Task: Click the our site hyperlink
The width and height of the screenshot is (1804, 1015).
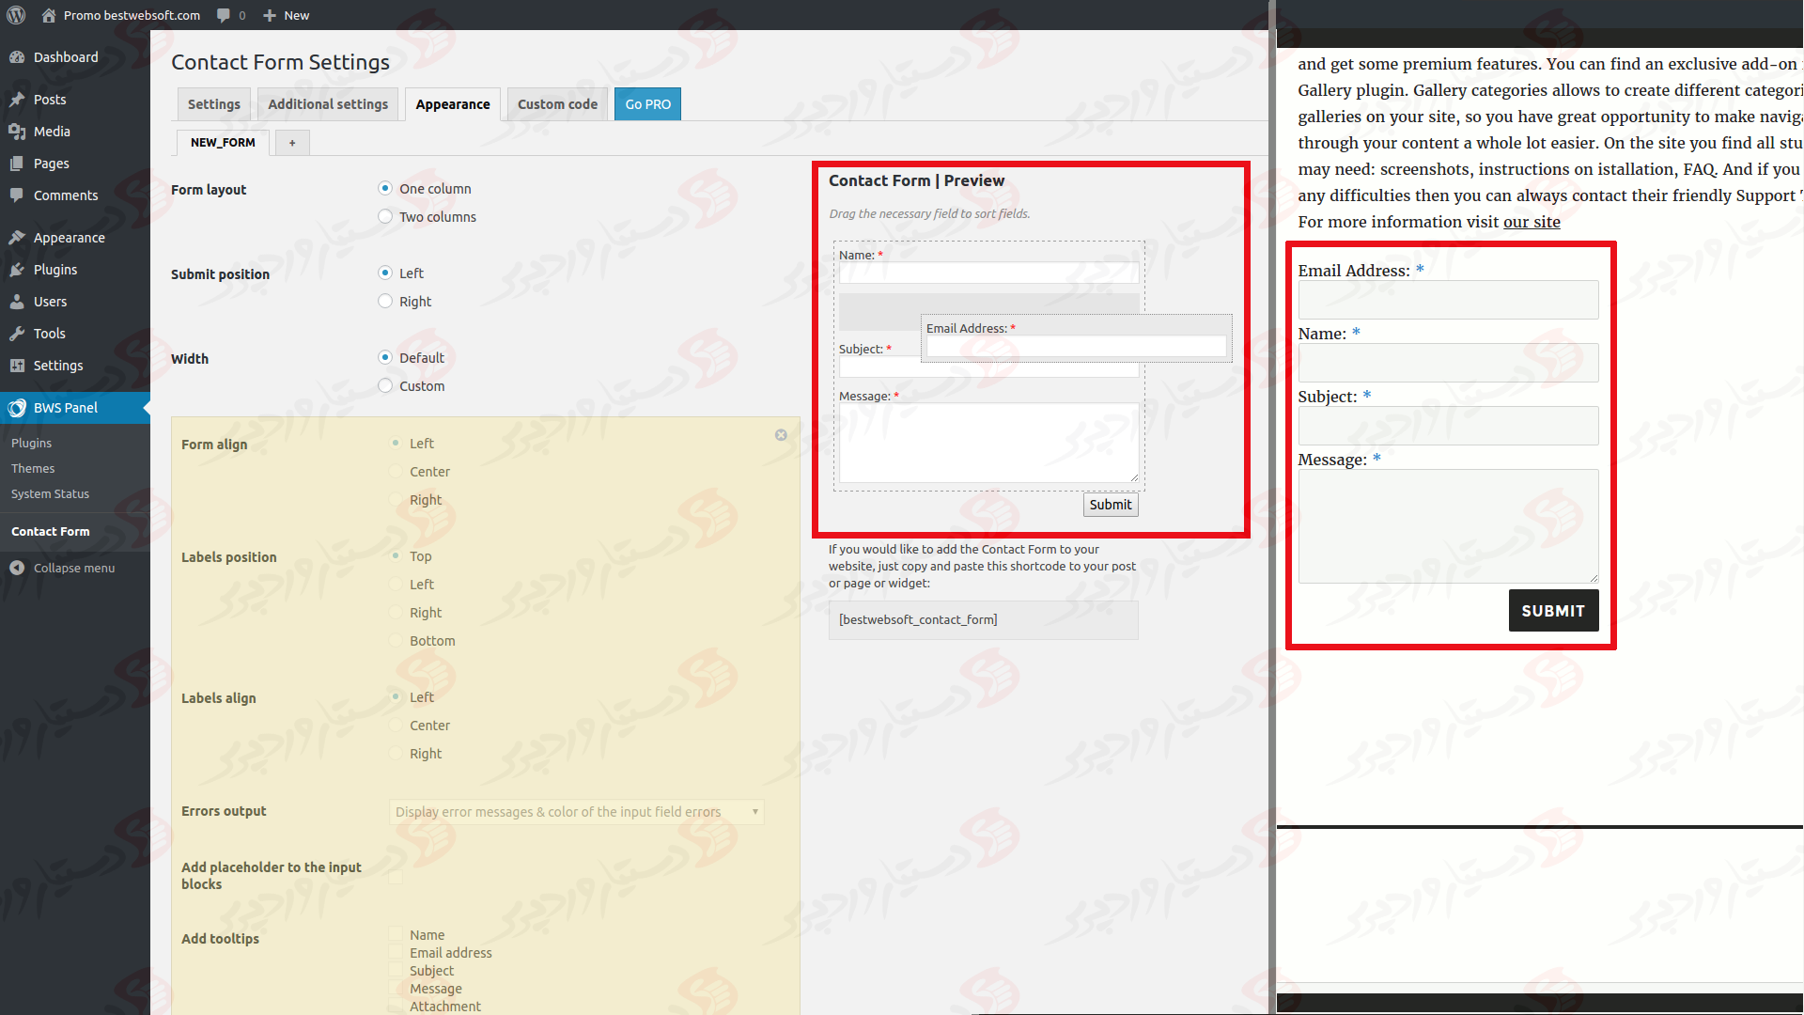Action: [x=1529, y=221]
